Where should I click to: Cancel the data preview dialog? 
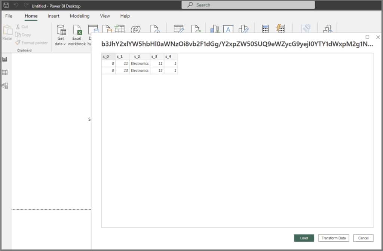point(363,238)
